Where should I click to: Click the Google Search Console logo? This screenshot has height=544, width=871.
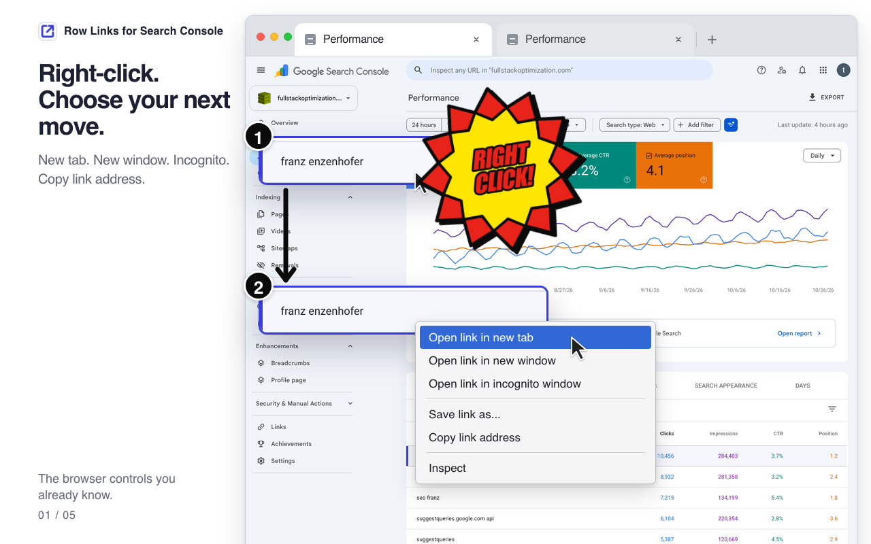tap(332, 71)
